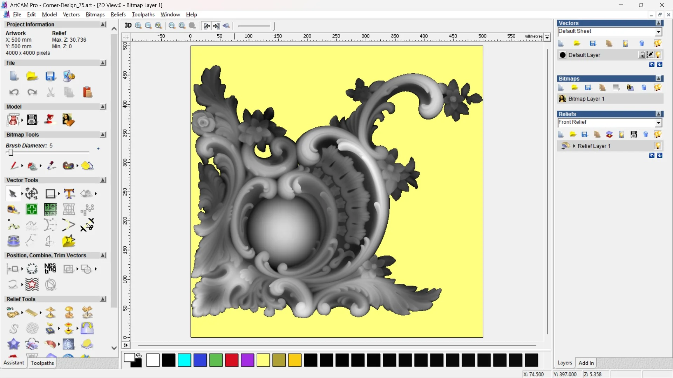
Task: Toggle Relief Layer 1 visibility bulb
Action: (x=658, y=146)
